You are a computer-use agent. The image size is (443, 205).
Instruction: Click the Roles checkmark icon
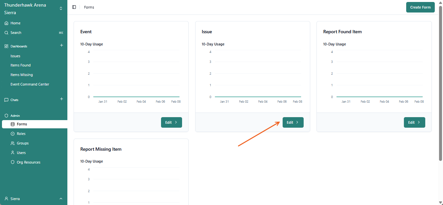[x=13, y=134]
